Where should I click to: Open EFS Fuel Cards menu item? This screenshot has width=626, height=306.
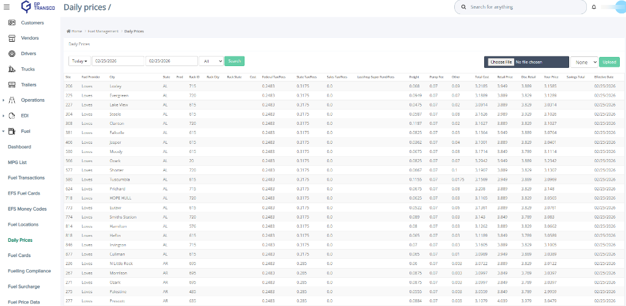(24, 193)
